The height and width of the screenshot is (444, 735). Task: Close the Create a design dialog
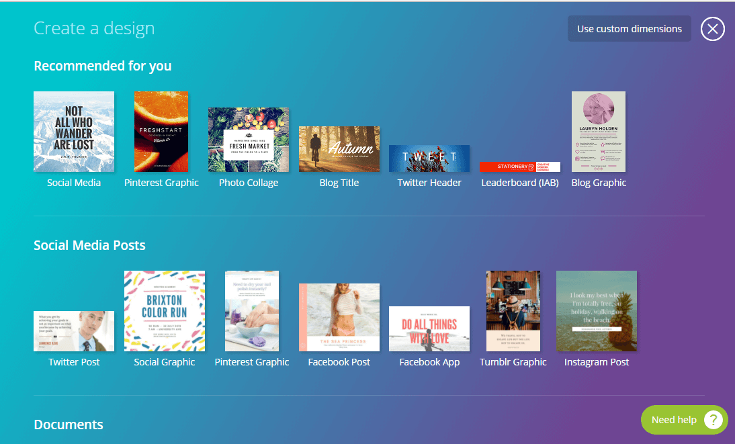713,29
